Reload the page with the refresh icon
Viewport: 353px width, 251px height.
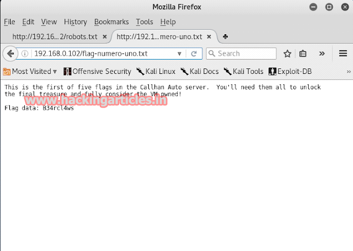coord(194,54)
